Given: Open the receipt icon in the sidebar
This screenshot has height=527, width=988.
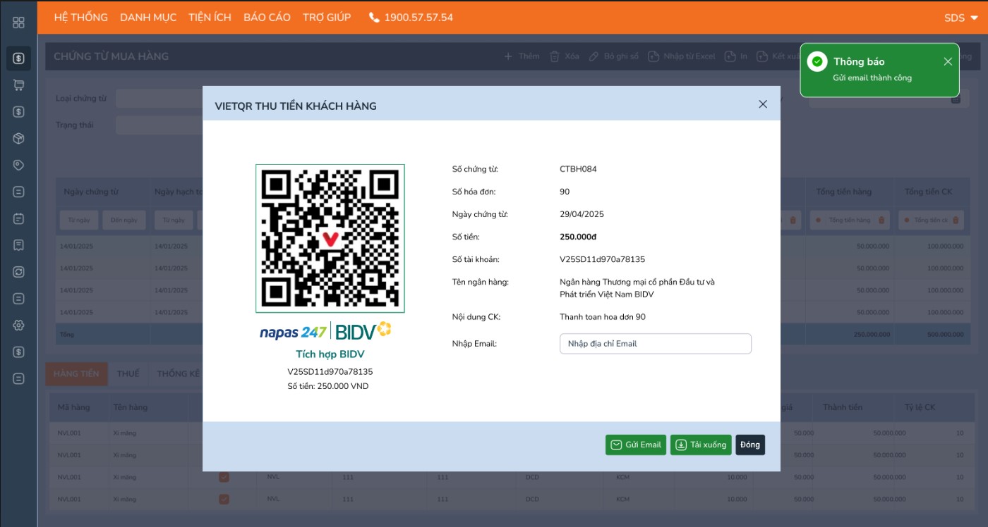Looking at the screenshot, I should point(19,245).
